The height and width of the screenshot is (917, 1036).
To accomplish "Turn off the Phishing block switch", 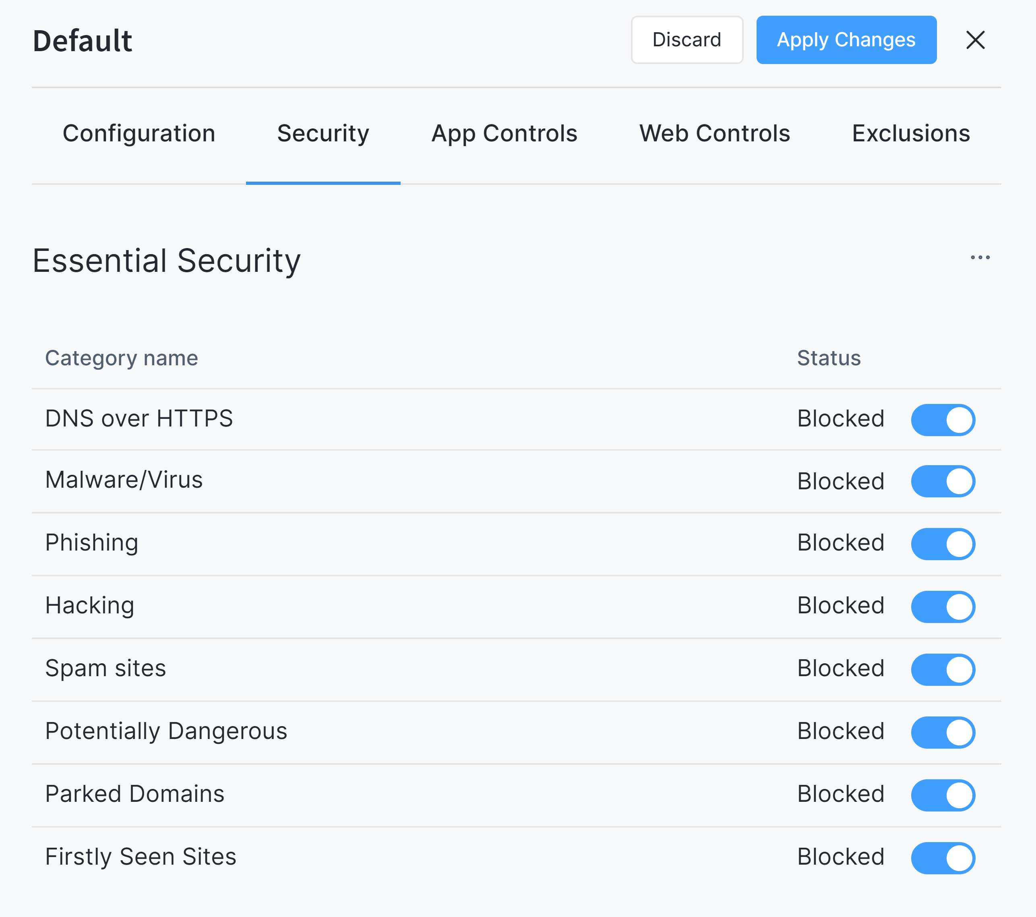I will tap(943, 544).
